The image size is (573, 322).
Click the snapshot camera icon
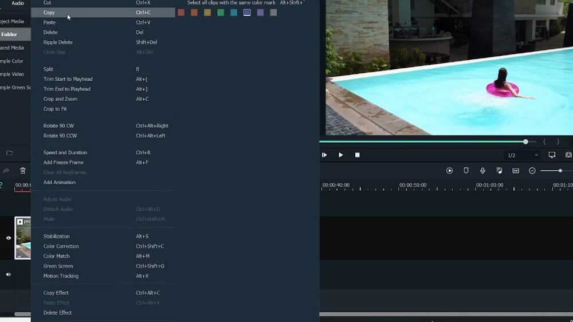(568, 155)
